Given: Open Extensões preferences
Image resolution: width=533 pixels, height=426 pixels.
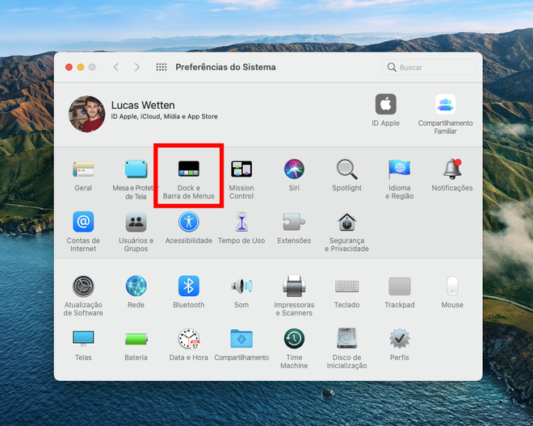Looking at the screenshot, I should click(x=294, y=222).
